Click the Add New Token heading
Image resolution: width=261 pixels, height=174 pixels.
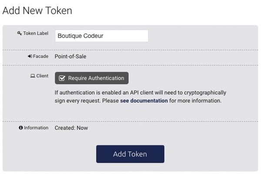pos(37,11)
